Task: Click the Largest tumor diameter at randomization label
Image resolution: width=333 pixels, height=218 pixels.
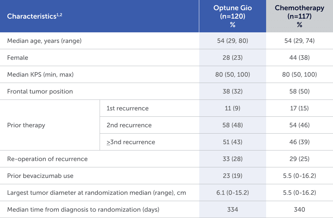Action: pos(96,193)
